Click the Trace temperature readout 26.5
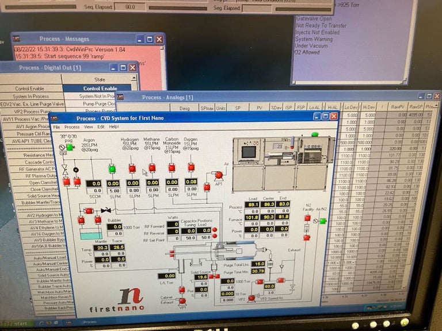 click(119, 247)
